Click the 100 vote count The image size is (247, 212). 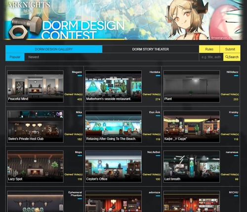coord(158,179)
